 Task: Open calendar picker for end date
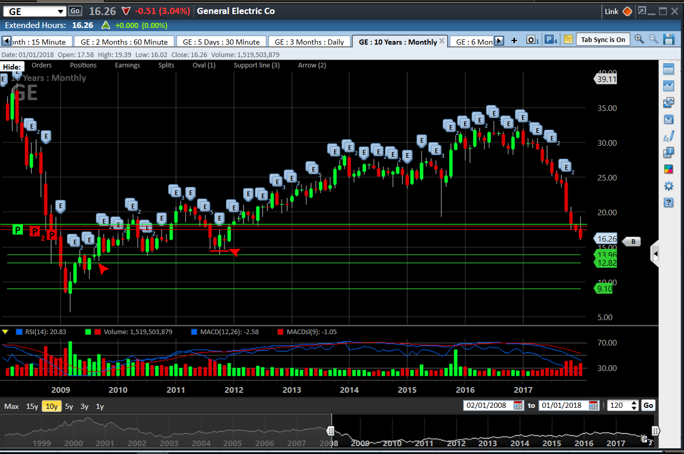(x=594, y=405)
